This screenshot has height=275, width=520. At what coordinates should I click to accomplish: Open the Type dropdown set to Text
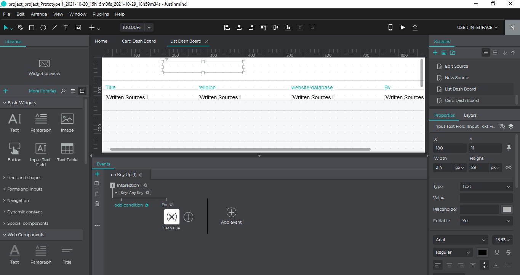[x=486, y=186]
